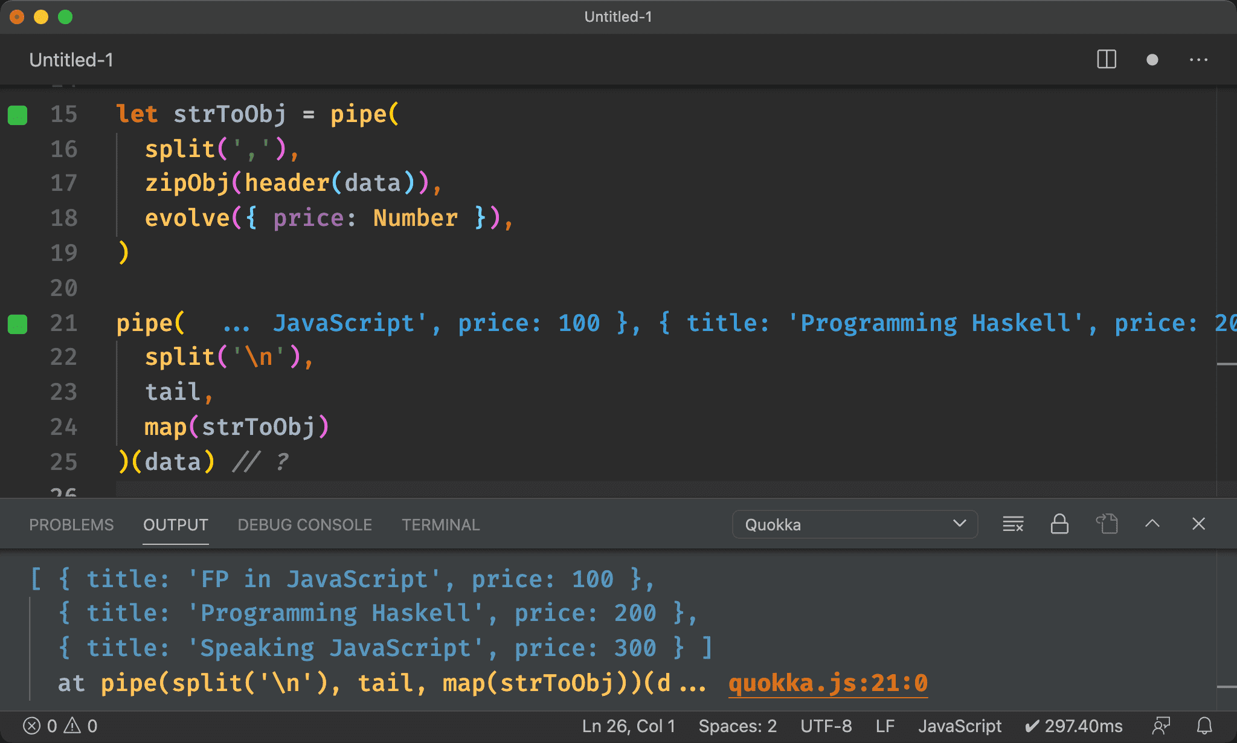The width and height of the screenshot is (1237, 743).
Task: Click 'evolve' on line 18
Action: click(187, 218)
